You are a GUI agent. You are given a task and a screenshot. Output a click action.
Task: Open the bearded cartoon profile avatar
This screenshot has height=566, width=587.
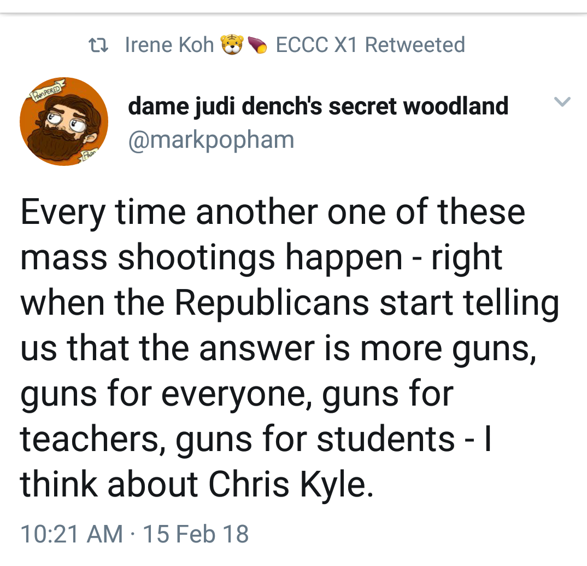(63, 122)
